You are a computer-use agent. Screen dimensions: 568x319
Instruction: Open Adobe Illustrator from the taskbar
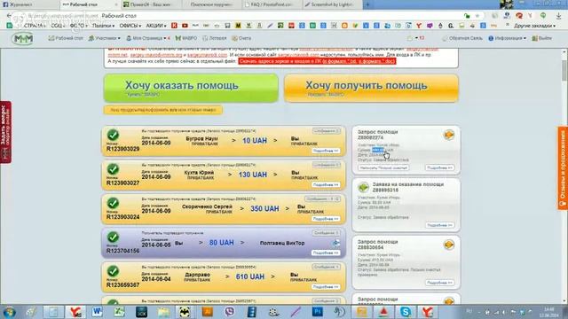tap(207, 312)
